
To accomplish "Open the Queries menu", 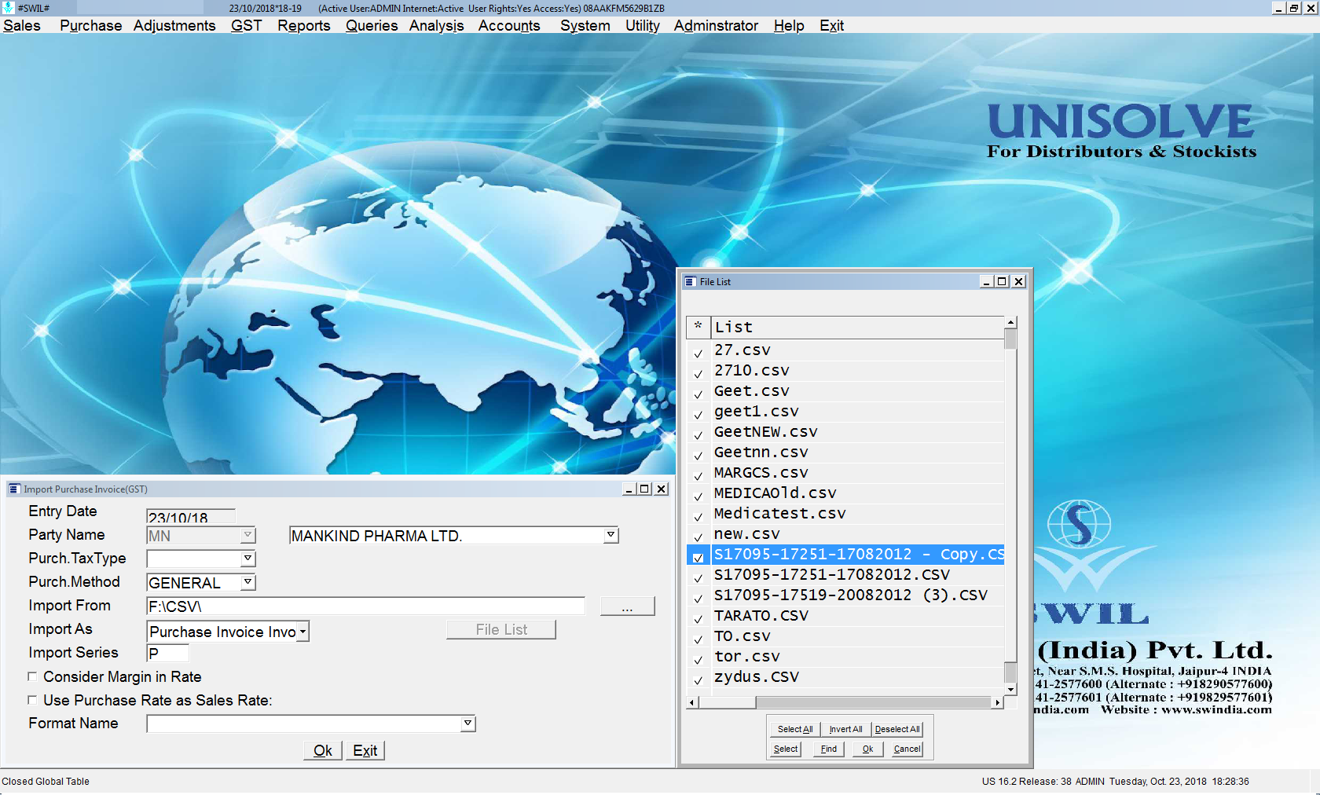I will pos(372,26).
